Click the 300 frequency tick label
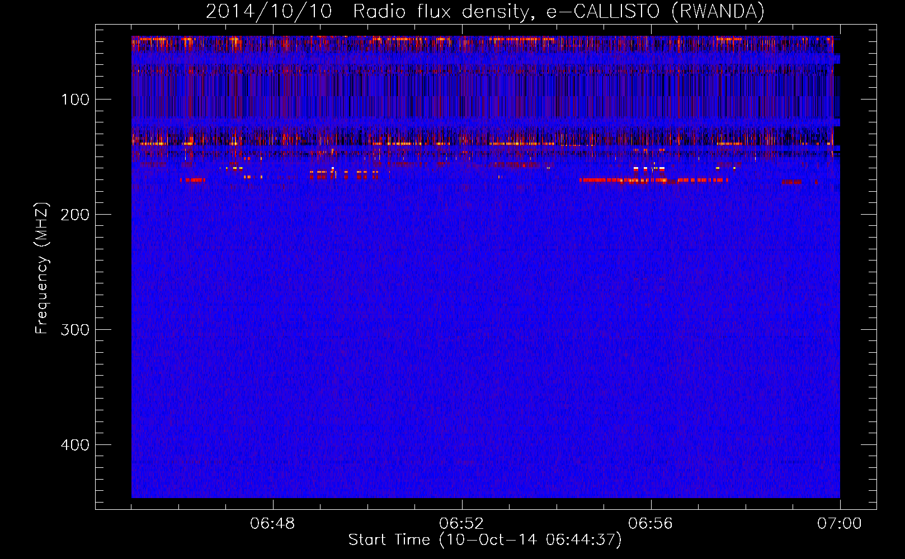Image resolution: width=905 pixels, height=559 pixels. [x=76, y=330]
